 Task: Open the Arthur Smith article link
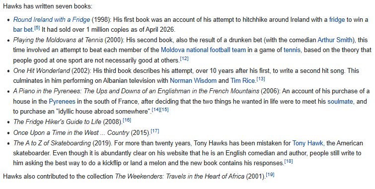point(335,40)
